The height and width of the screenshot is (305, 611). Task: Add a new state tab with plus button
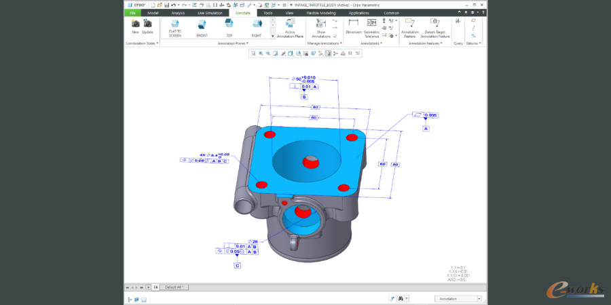148,287
